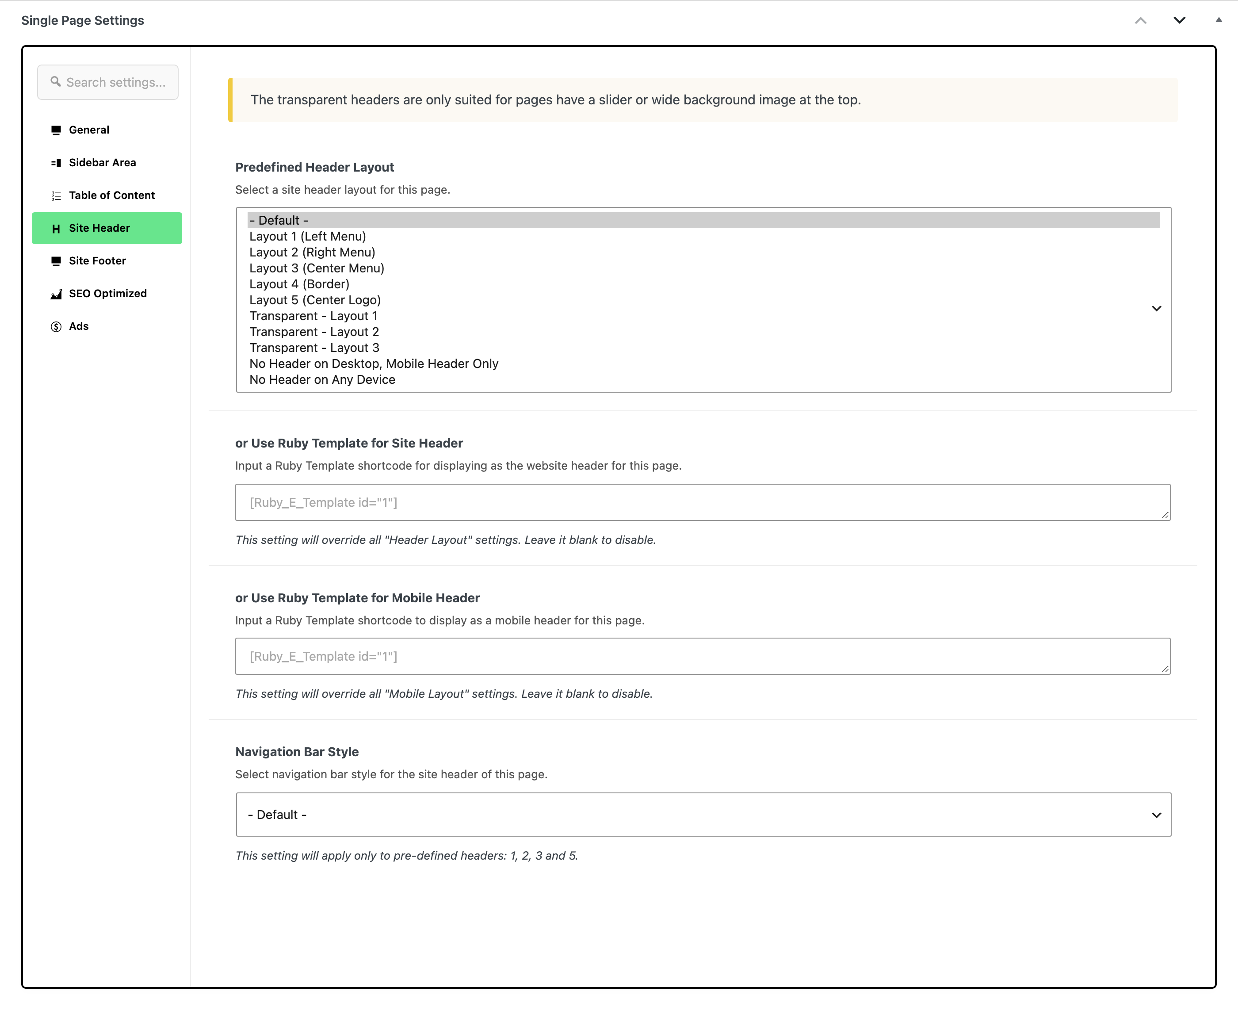This screenshot has width=1238, height=1010.
Task: Select Layout 3 (Center Menu) option
Action: 703,268
